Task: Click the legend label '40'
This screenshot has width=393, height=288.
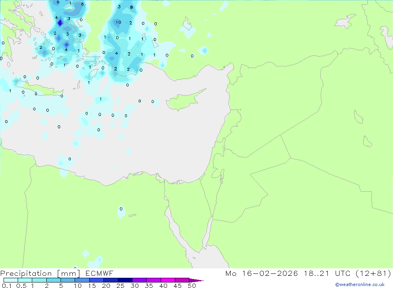Action: point(163,286)
